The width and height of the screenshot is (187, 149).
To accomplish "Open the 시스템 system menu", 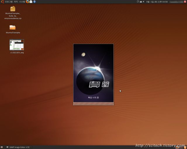I will tap(22, 2).
